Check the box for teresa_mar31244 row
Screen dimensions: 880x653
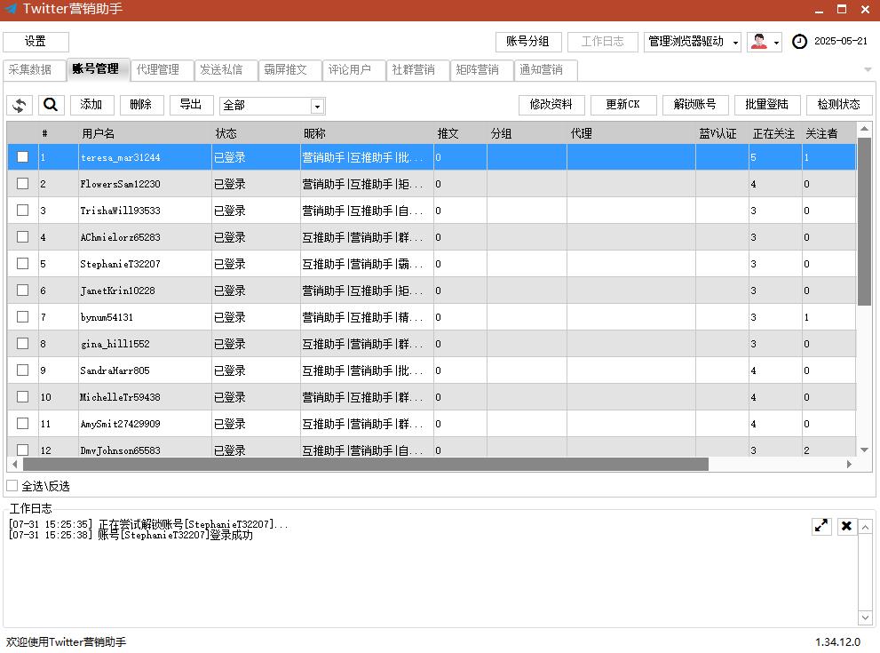[x=23, y=157]
